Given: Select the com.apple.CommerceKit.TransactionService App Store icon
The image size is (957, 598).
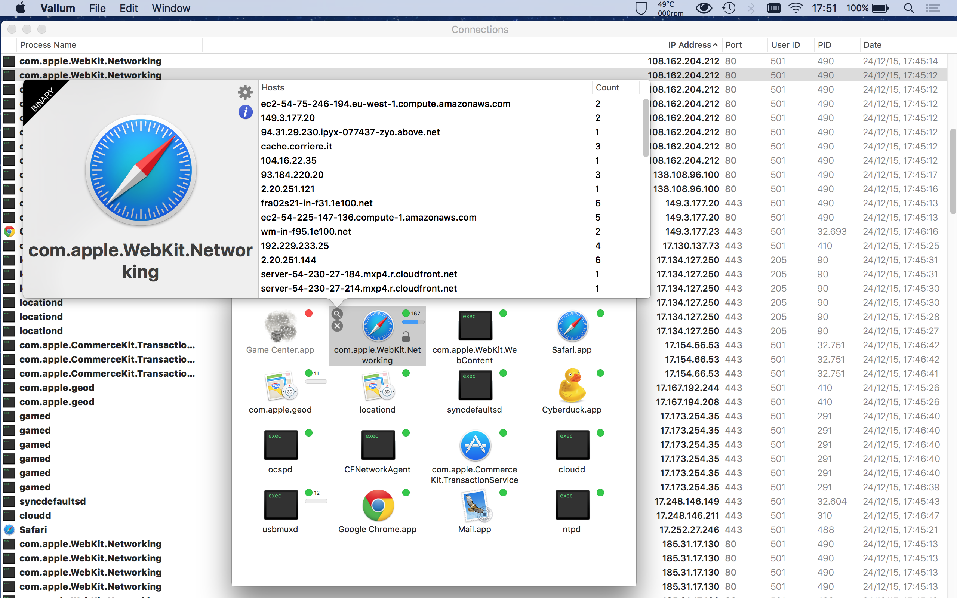Looking at the screenshot, I should pos(475,446).
